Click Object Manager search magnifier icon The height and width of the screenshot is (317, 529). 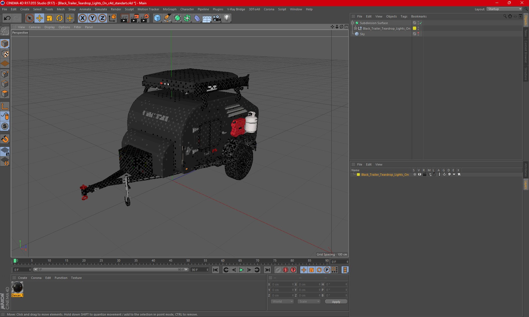coord(505,16)
